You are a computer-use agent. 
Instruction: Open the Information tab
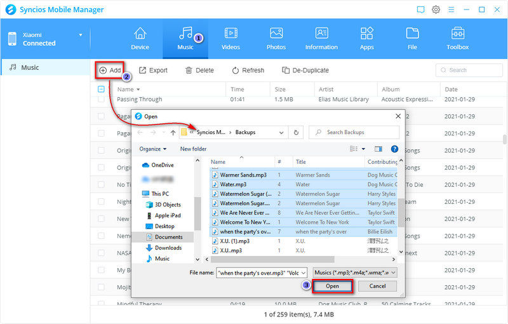tap(321, 39)
